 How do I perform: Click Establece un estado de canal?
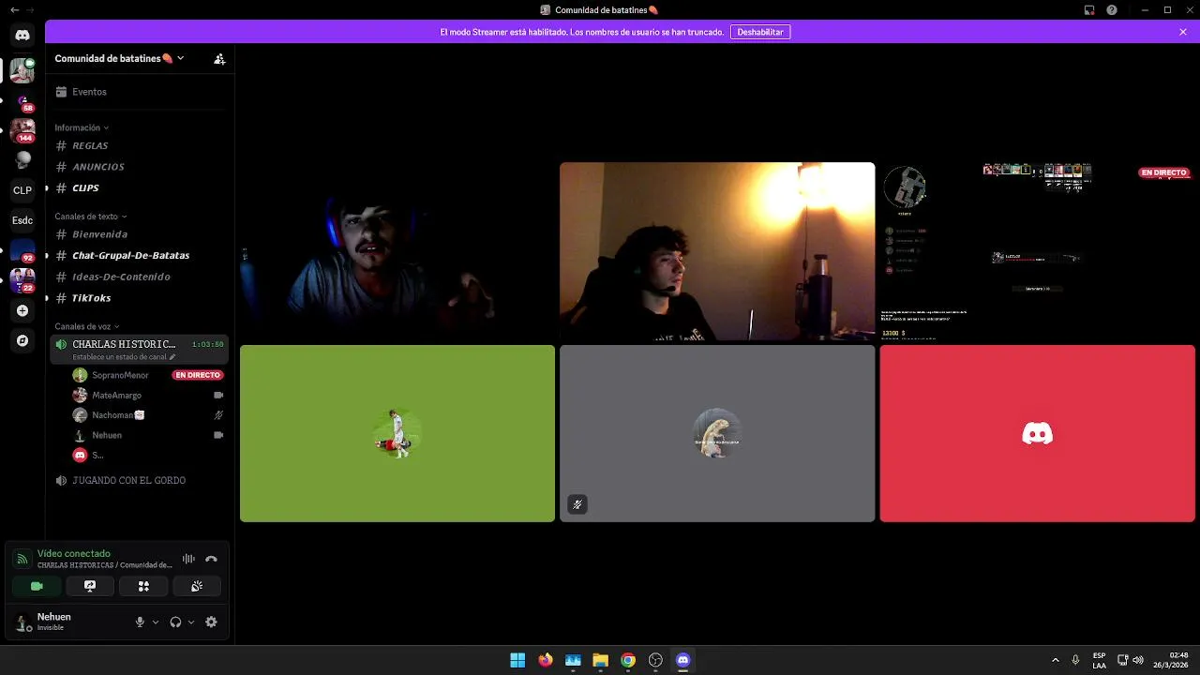coord(124,357)
